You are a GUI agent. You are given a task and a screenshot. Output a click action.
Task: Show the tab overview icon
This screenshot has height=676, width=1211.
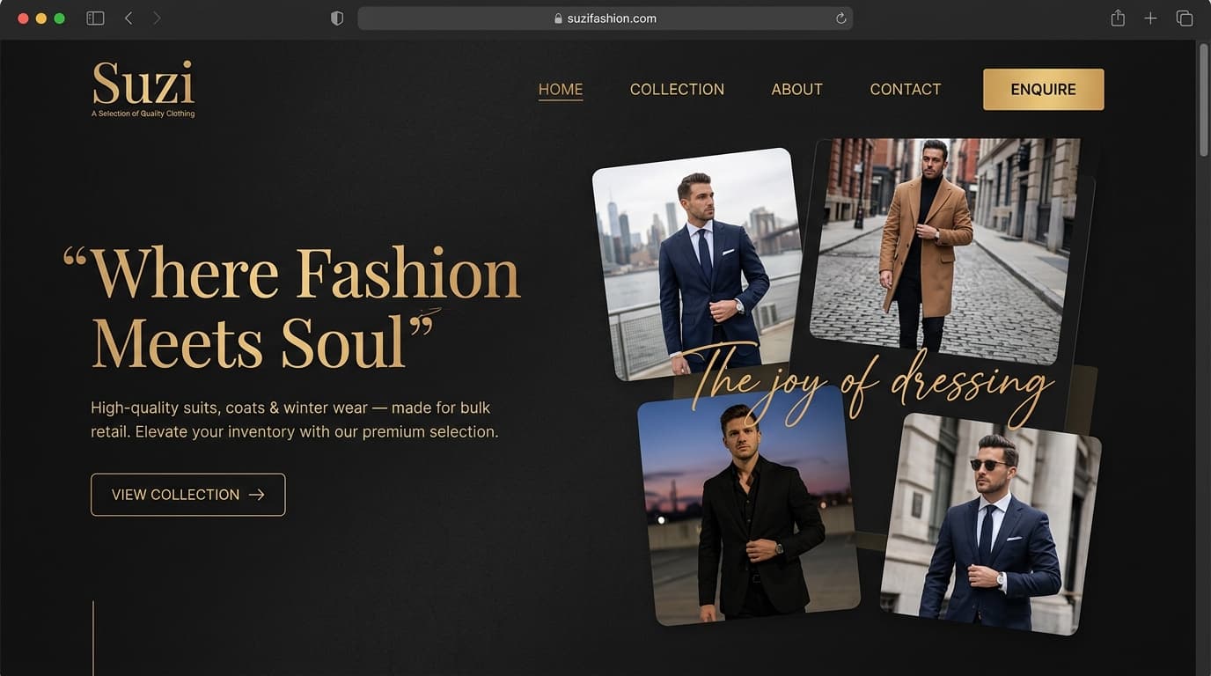pos(1185,18)
